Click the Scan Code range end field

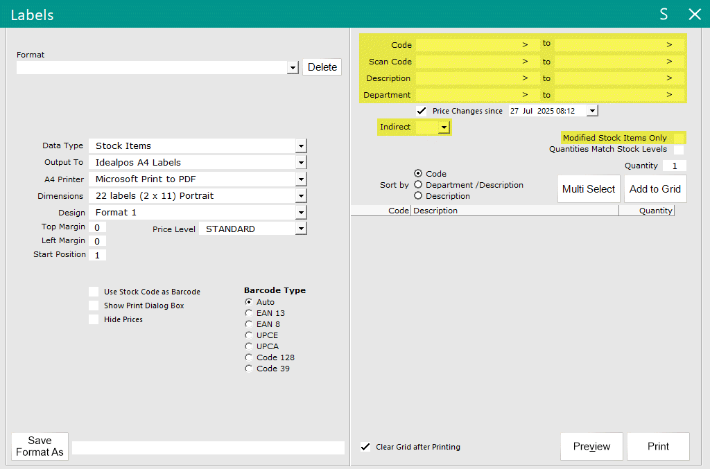pos(619,62)
